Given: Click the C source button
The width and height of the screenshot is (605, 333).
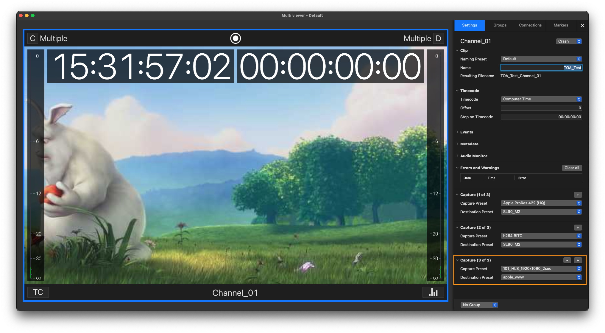Looking at the screenshot, I should pyautogui.click(x=32, y=38).
